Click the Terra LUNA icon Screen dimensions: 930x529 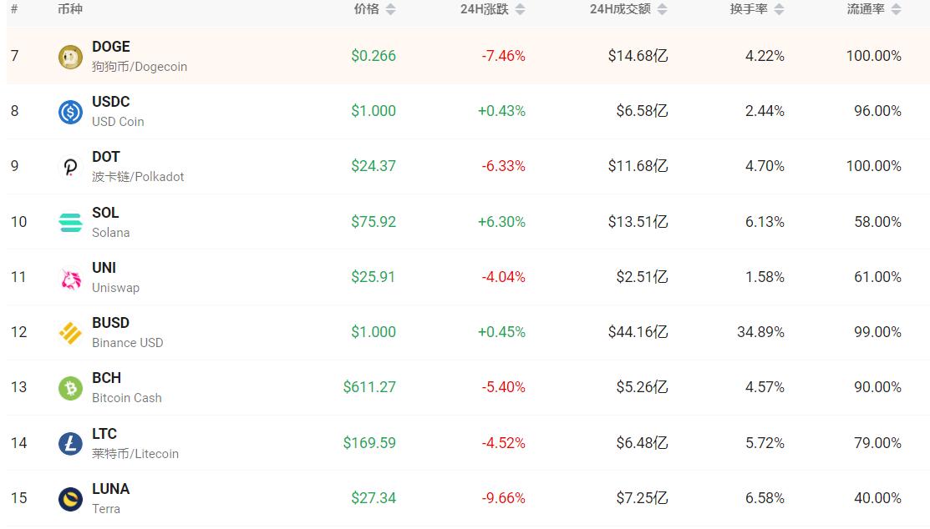pos(70,498)
